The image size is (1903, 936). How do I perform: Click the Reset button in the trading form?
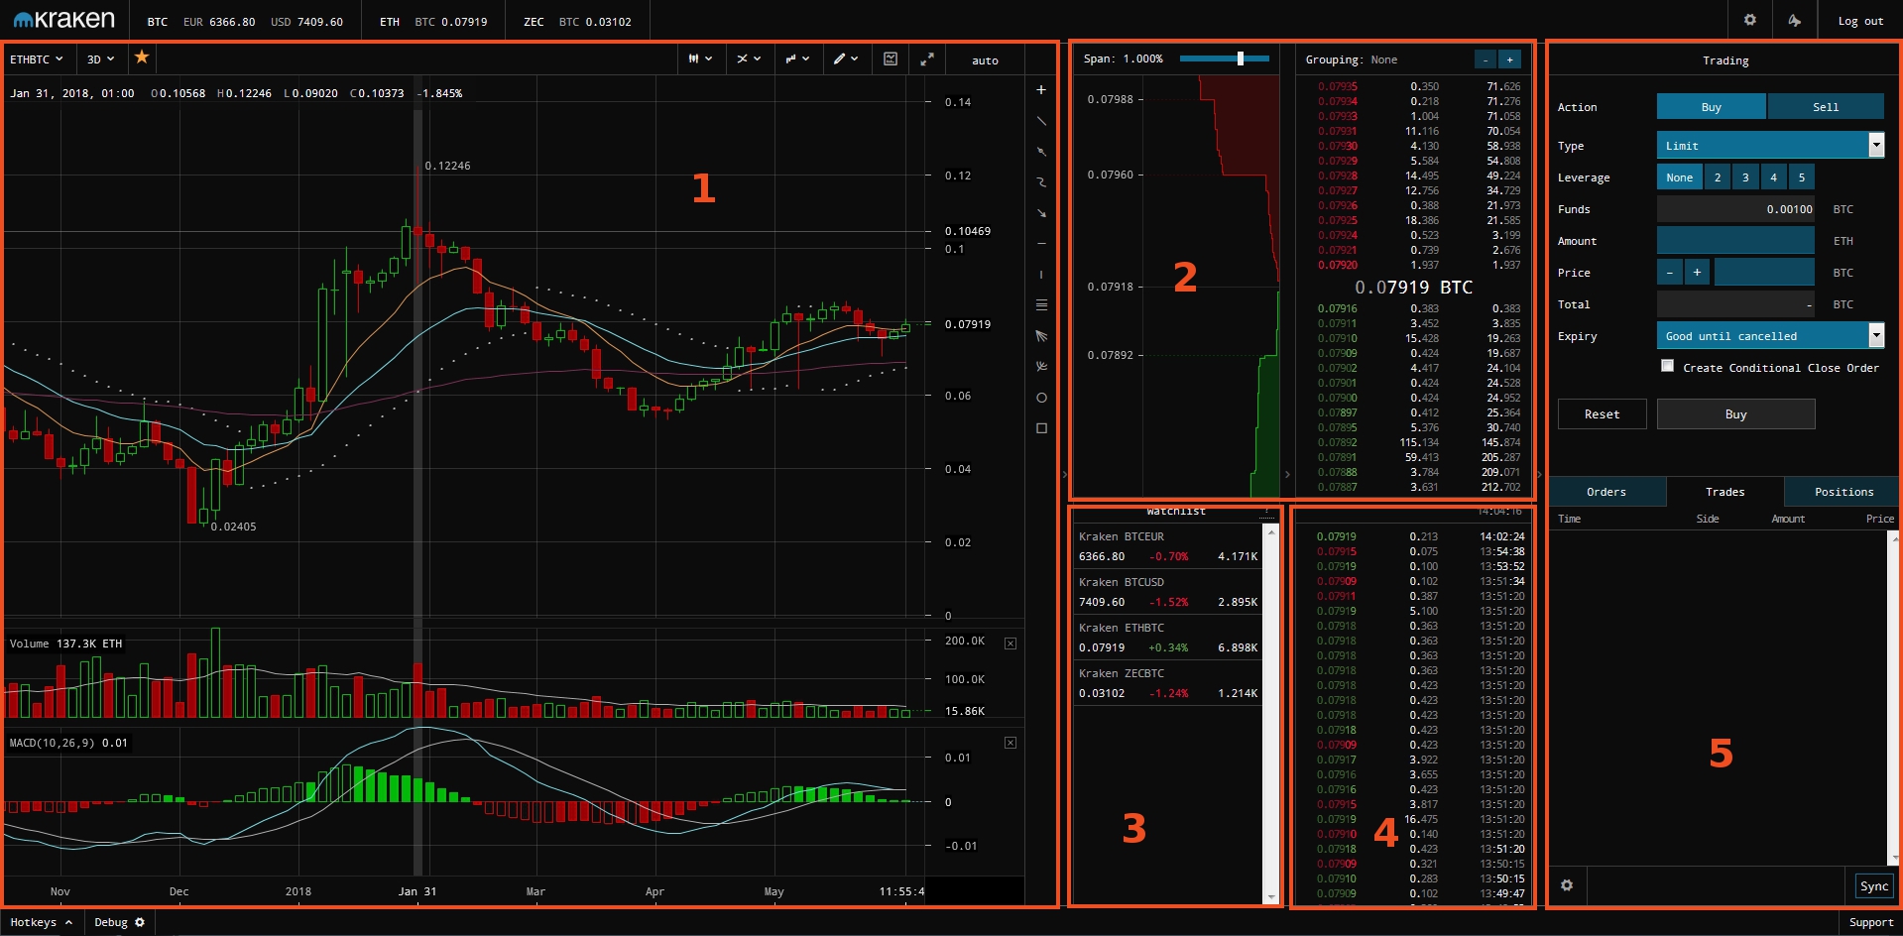[1602, 414]
